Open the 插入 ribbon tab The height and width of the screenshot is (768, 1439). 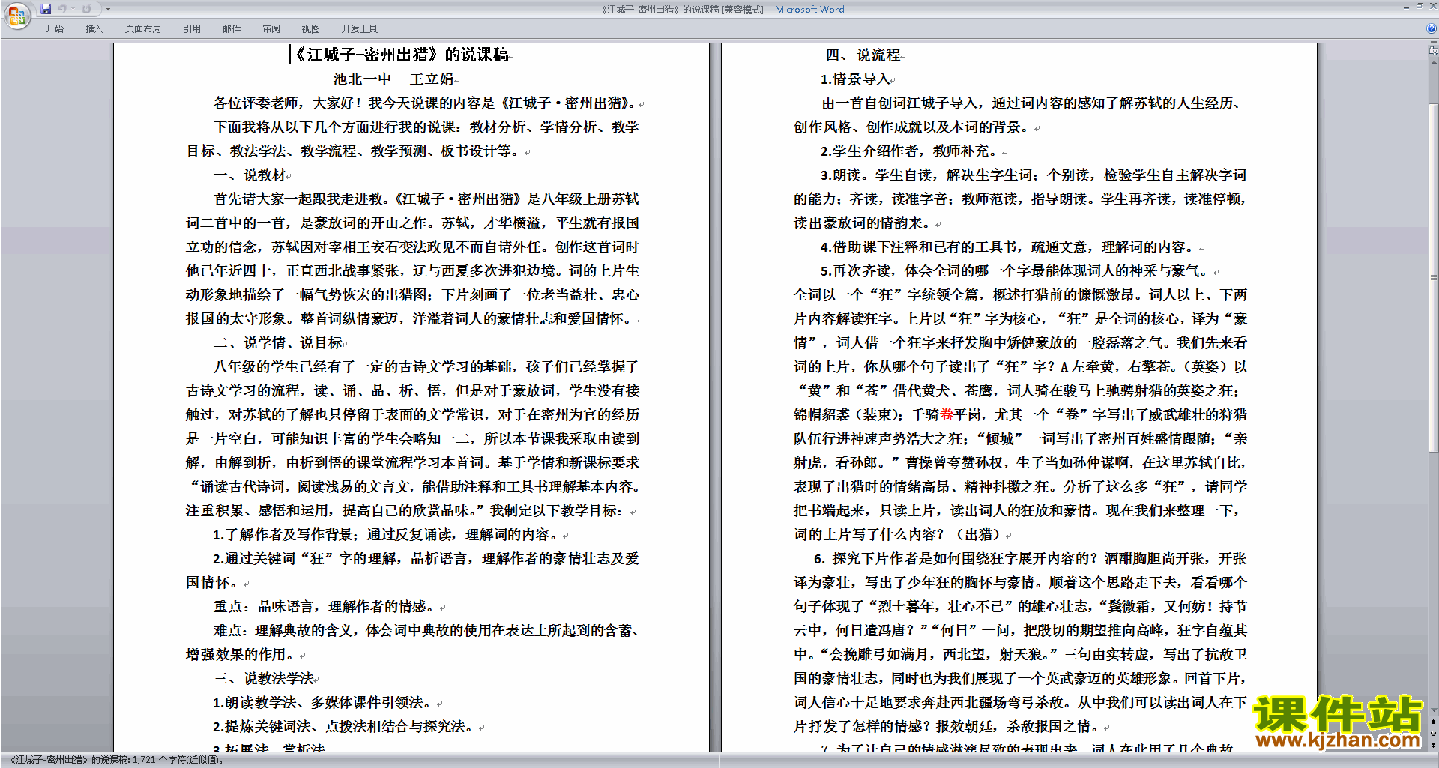click(94, 28)
